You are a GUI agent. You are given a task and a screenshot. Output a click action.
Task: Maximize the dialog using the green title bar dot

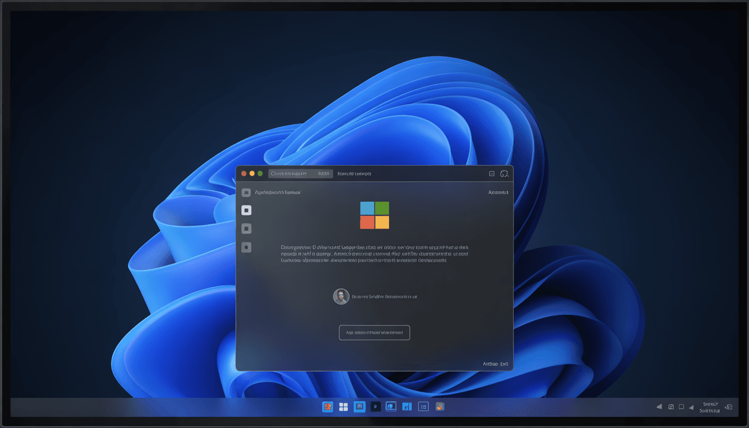260,174
